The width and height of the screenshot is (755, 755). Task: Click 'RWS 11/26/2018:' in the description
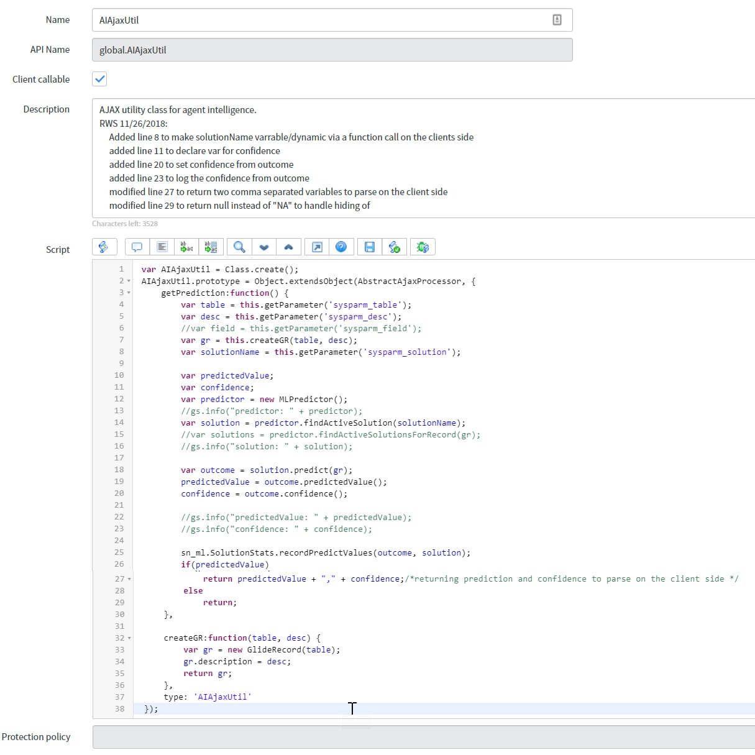pos(134,123)
